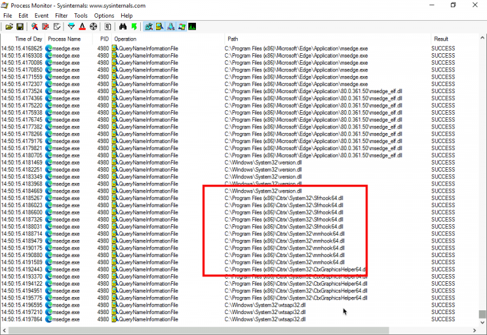This screenshot has width=487, height=335.
Task: Click the Jump to Object green arrow
Action: click(x=134, y=27)
